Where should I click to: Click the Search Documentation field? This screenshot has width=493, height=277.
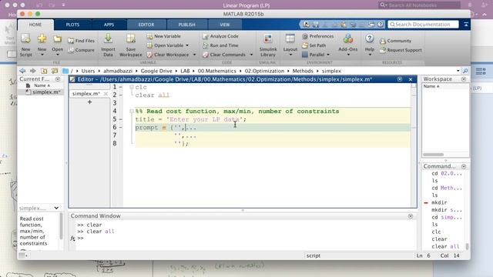coord(423,24)
